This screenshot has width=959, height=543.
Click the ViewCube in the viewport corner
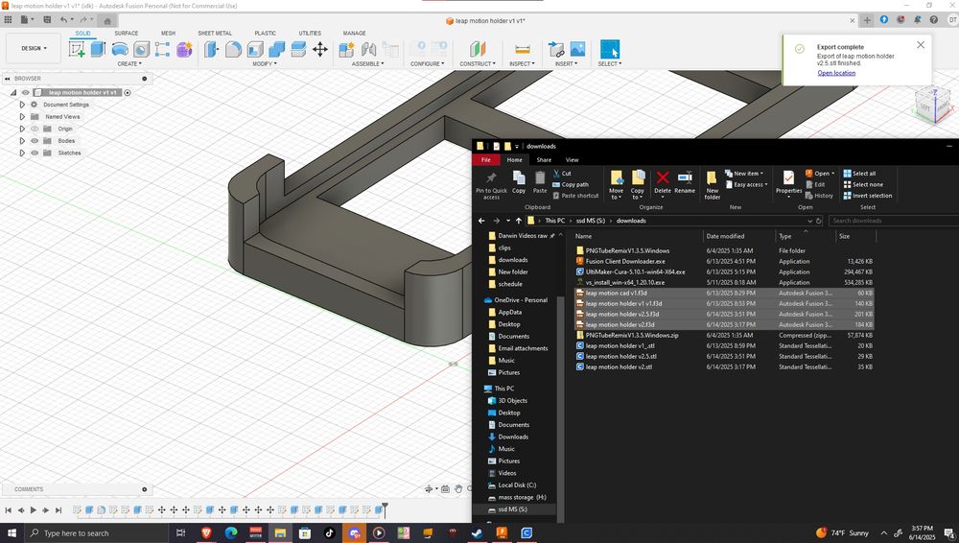[934, 105]
